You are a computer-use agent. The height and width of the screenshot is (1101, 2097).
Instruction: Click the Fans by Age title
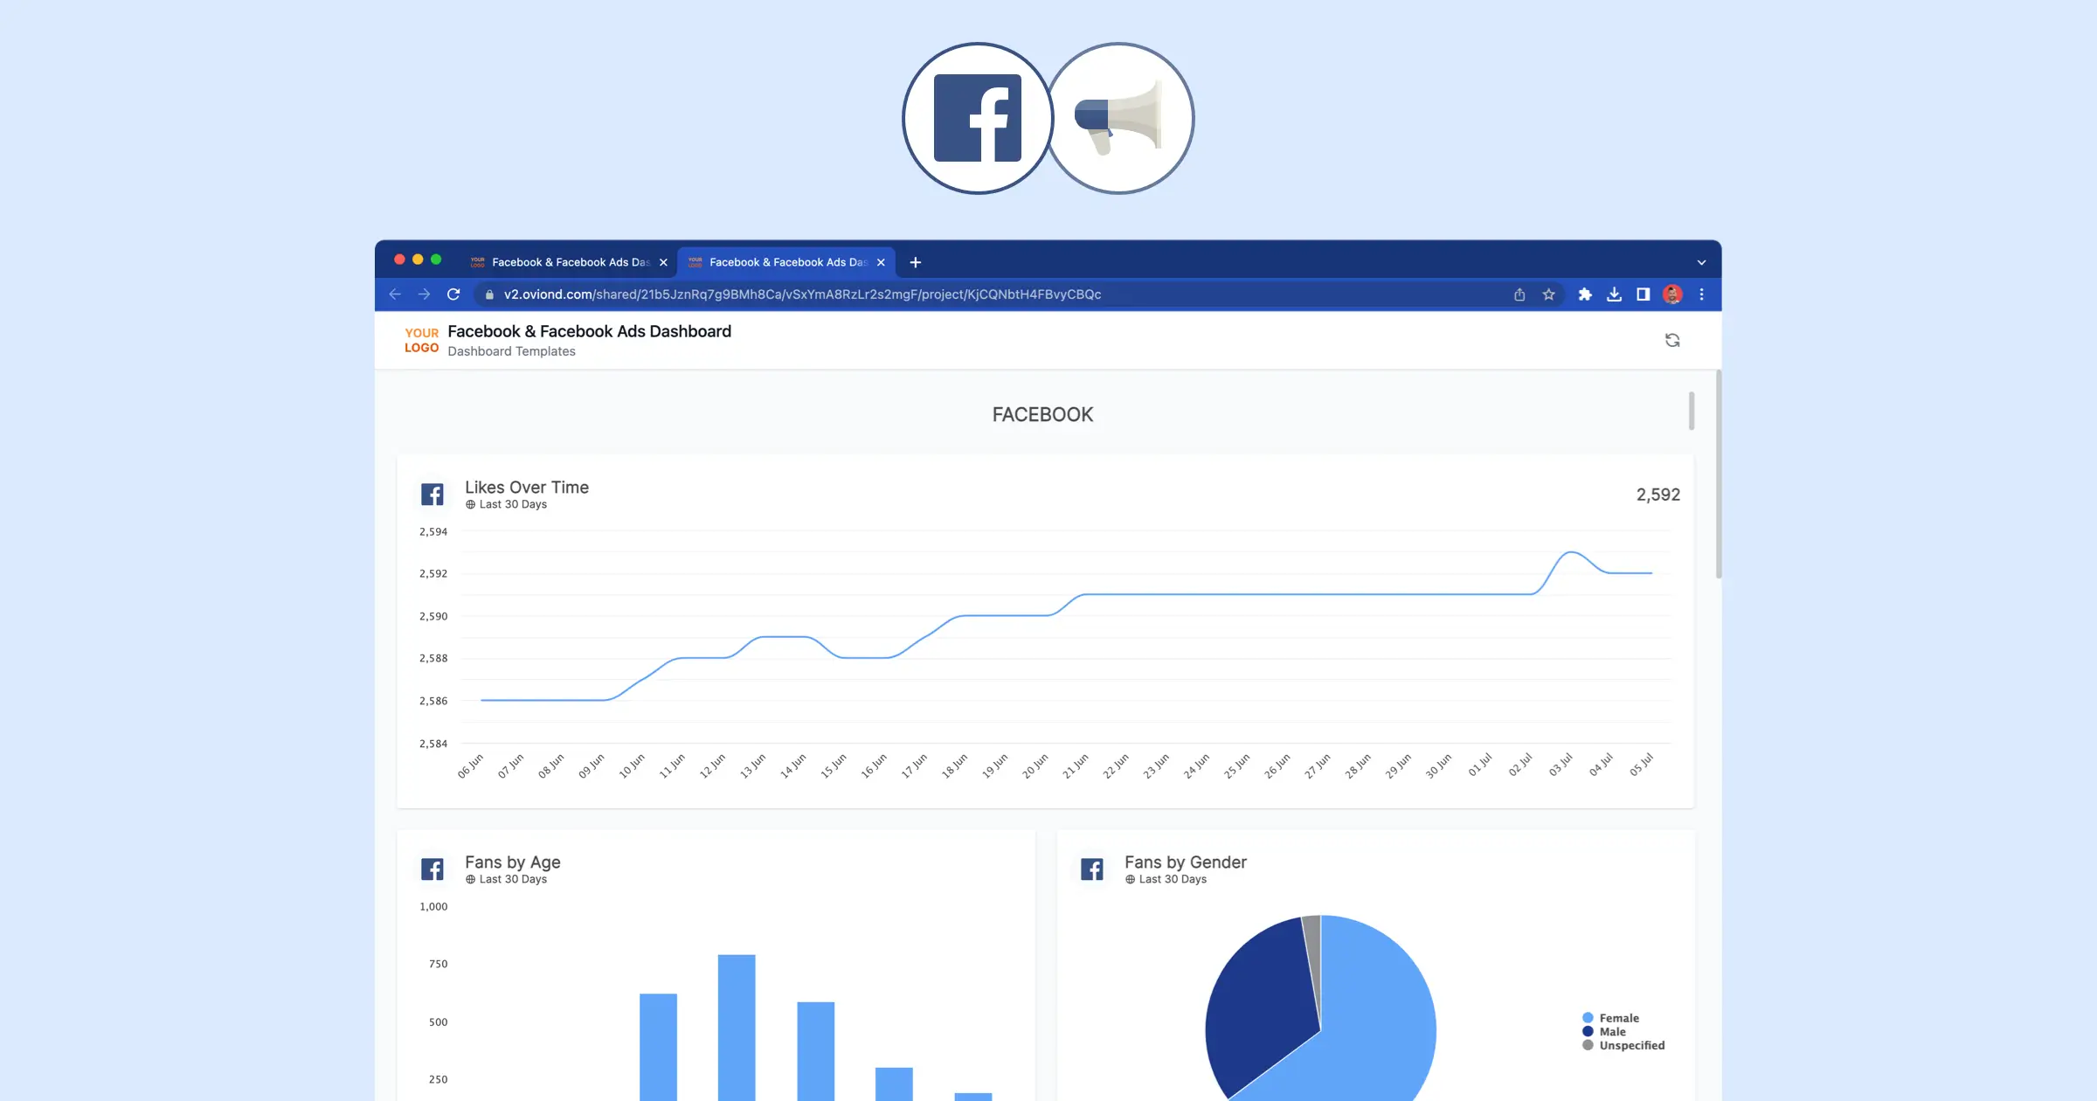coord(513,862)
